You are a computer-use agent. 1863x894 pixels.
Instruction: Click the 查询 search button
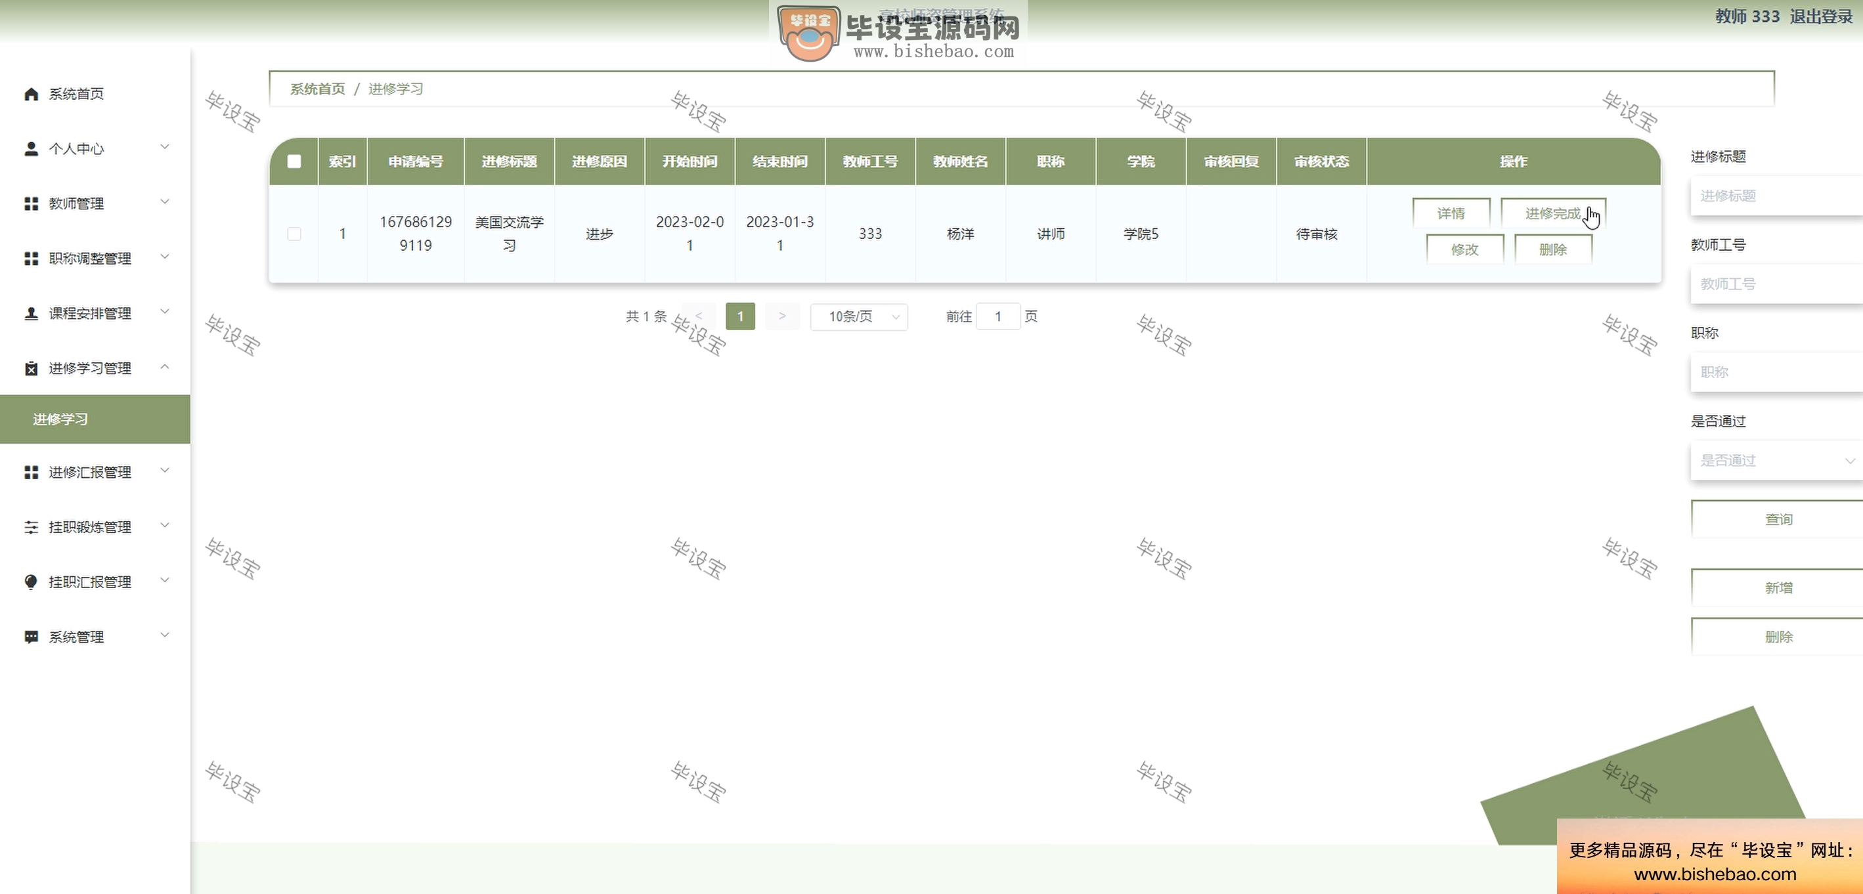(x=1778, y=520)
